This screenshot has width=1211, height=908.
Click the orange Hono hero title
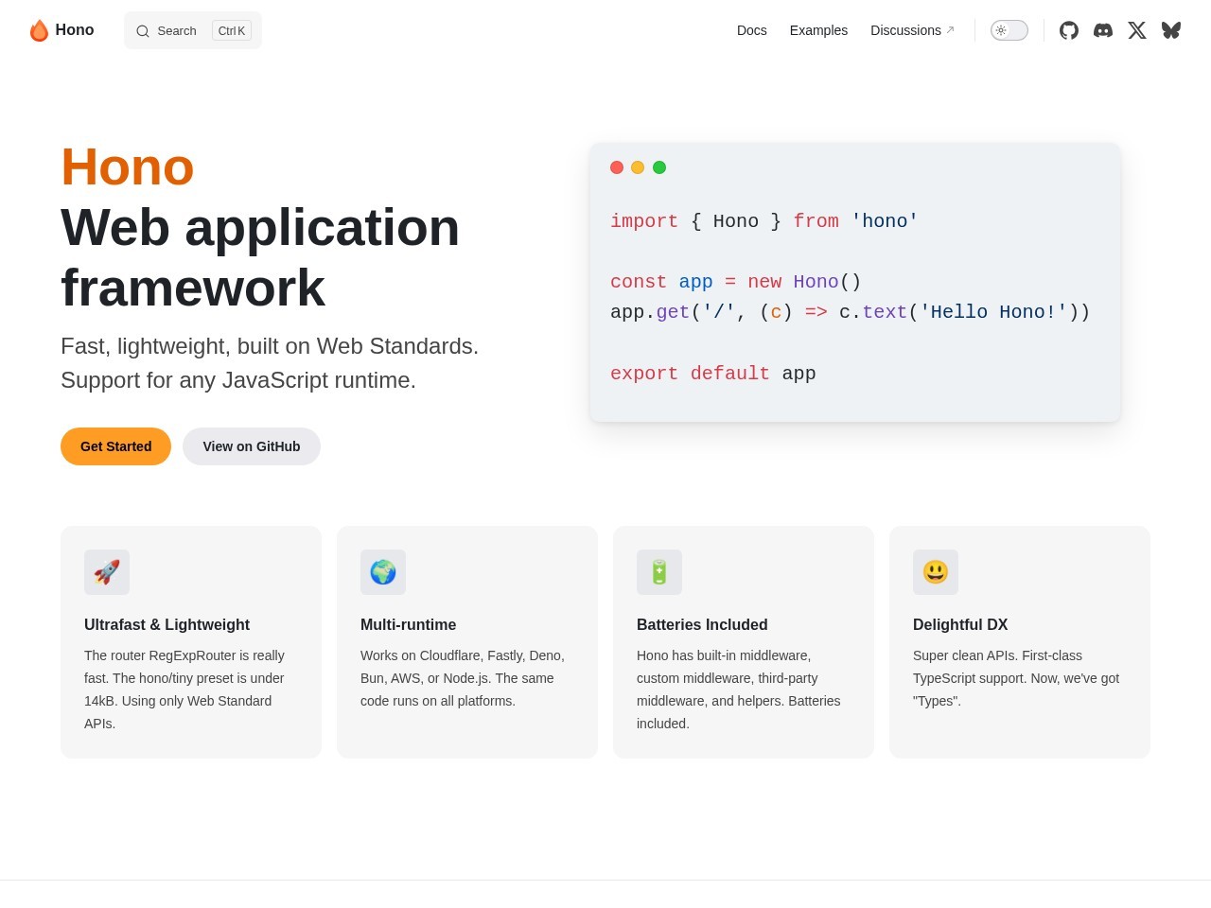pos(128,166)
